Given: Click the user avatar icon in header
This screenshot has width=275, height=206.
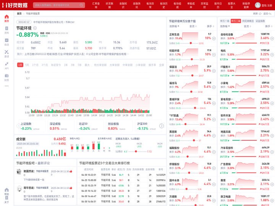Looking at the screenshot, I should tap(257, 5).
